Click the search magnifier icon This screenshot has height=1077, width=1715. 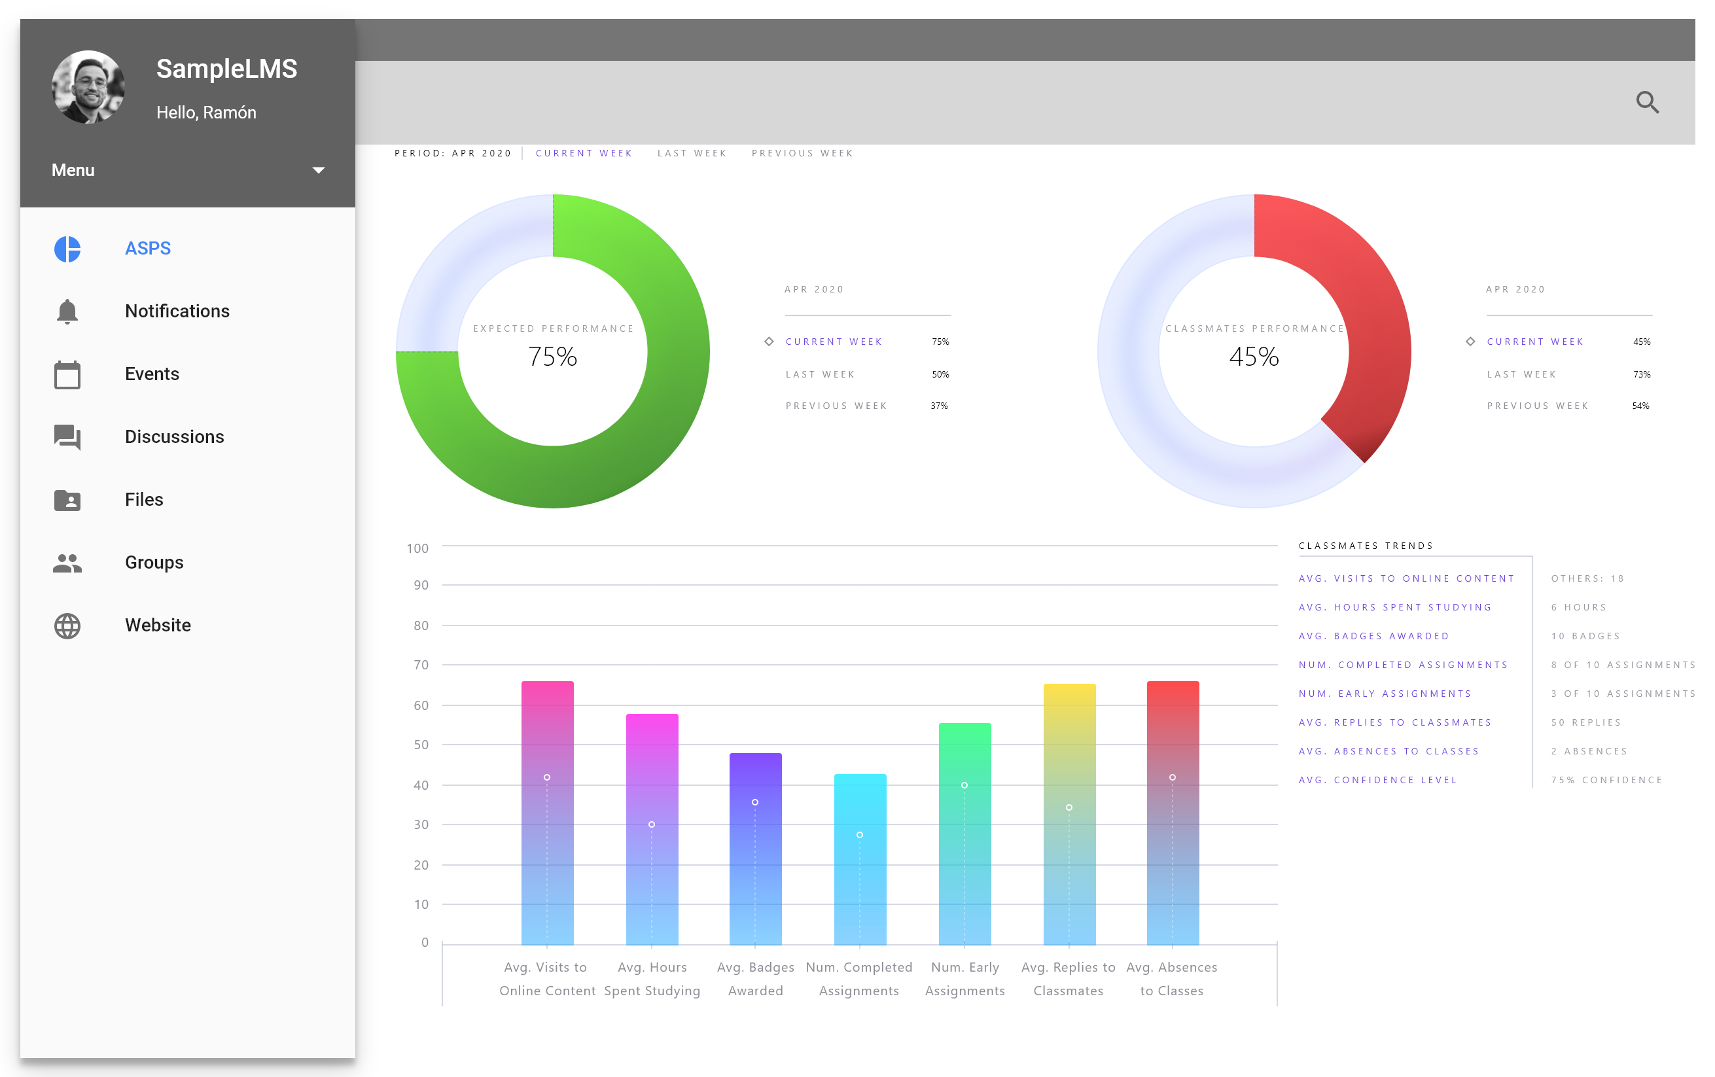[x=1647, y=103]
